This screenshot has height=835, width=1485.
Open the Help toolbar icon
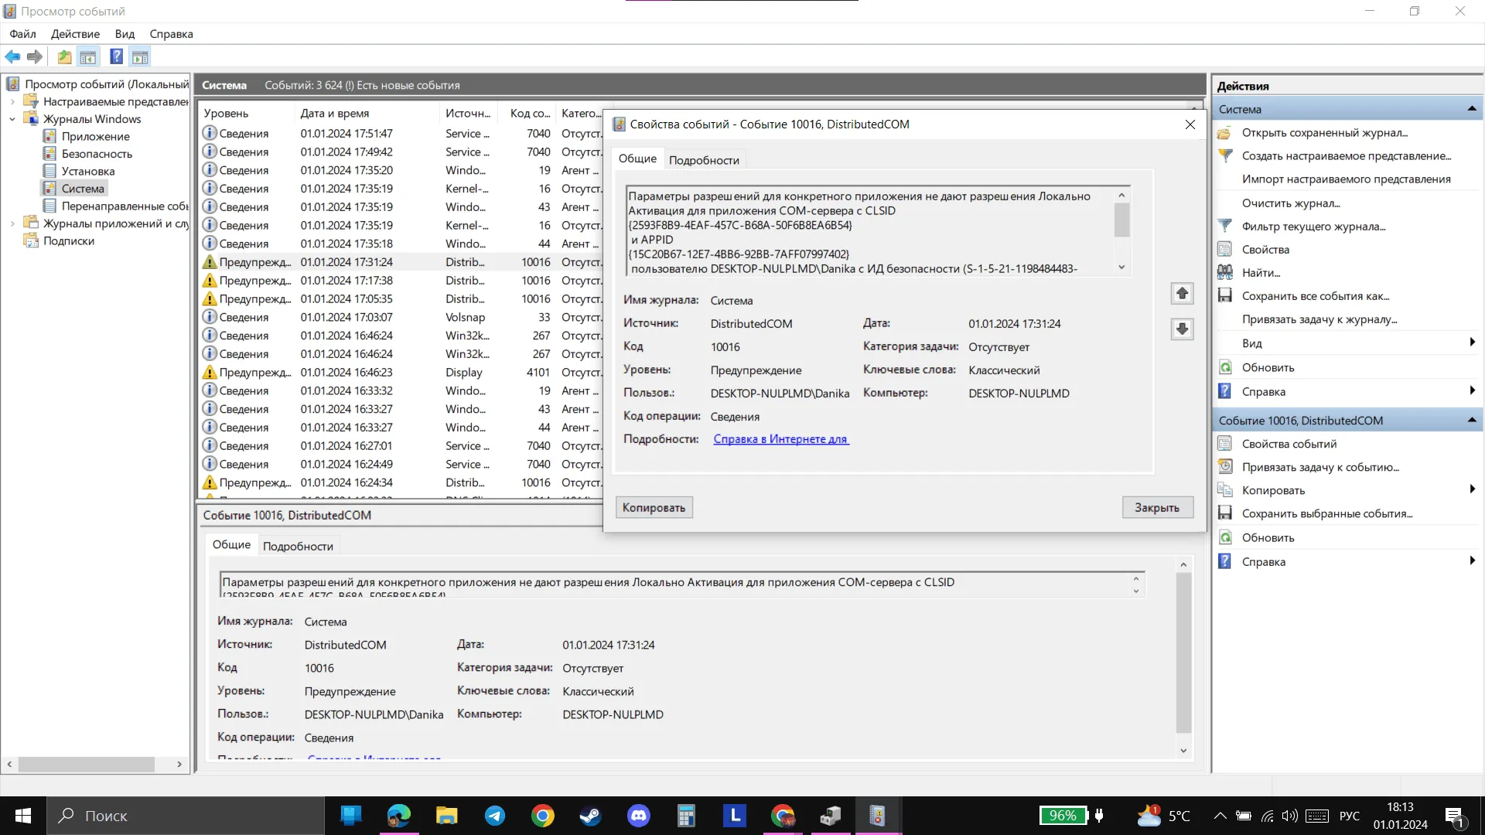[116, 56]
